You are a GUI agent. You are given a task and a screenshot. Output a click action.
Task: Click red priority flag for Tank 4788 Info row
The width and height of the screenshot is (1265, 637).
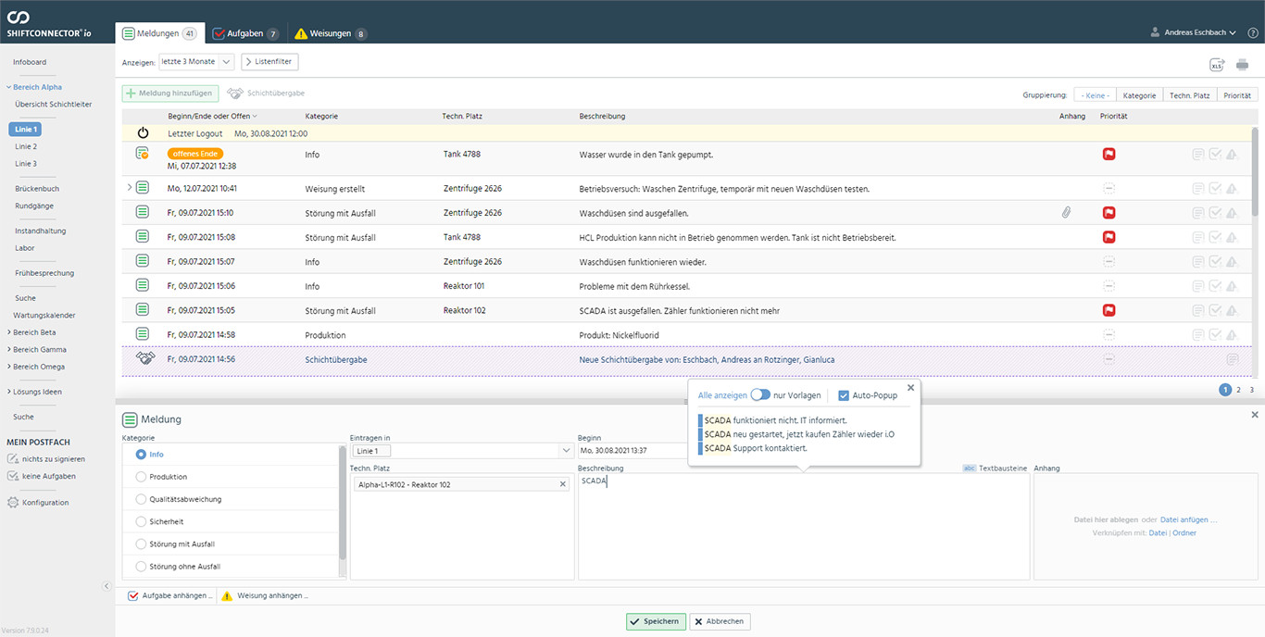(1108, 155)
